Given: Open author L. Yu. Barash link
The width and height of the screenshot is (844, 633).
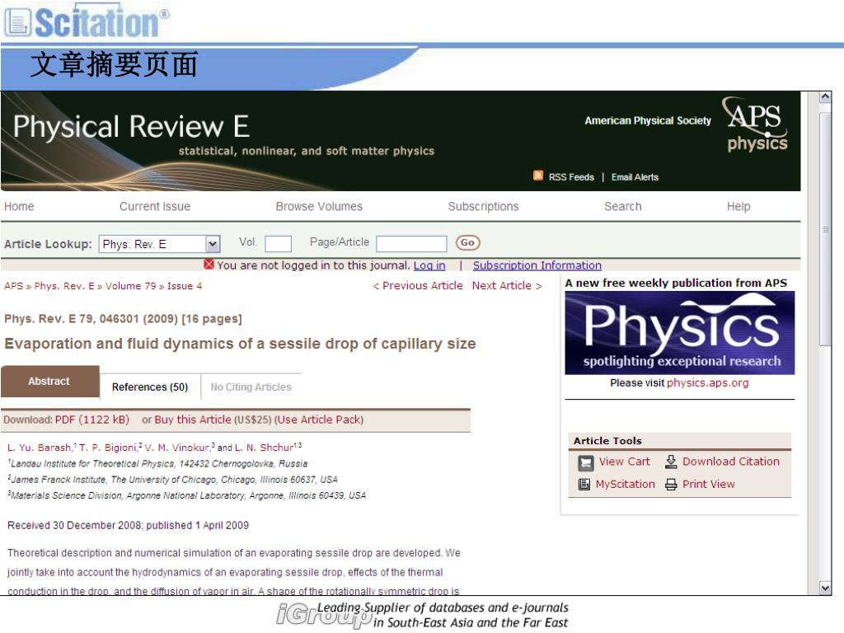Looking at the screenshot, I should 40,448.
